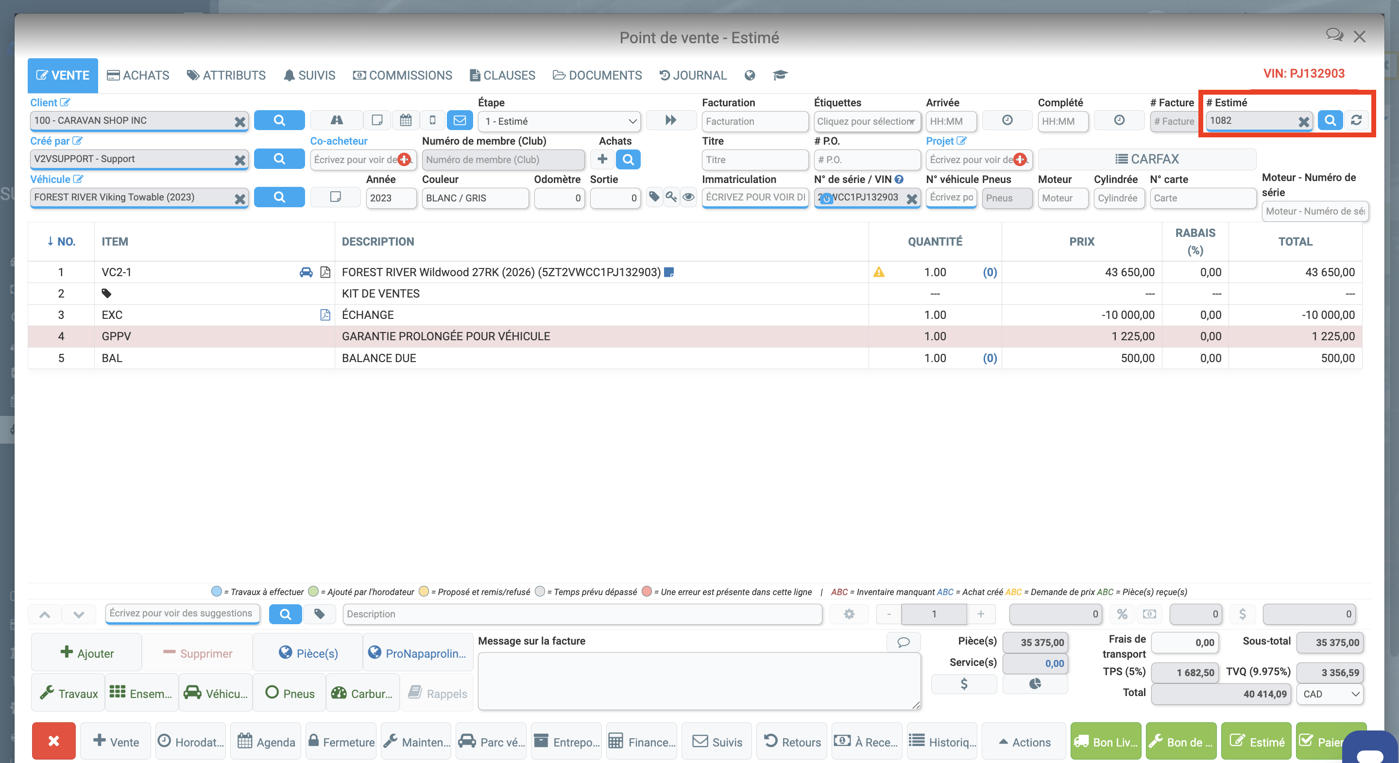Click the message speech bubble icon
The image size is (1399, 763).
(x=904, y=642)
